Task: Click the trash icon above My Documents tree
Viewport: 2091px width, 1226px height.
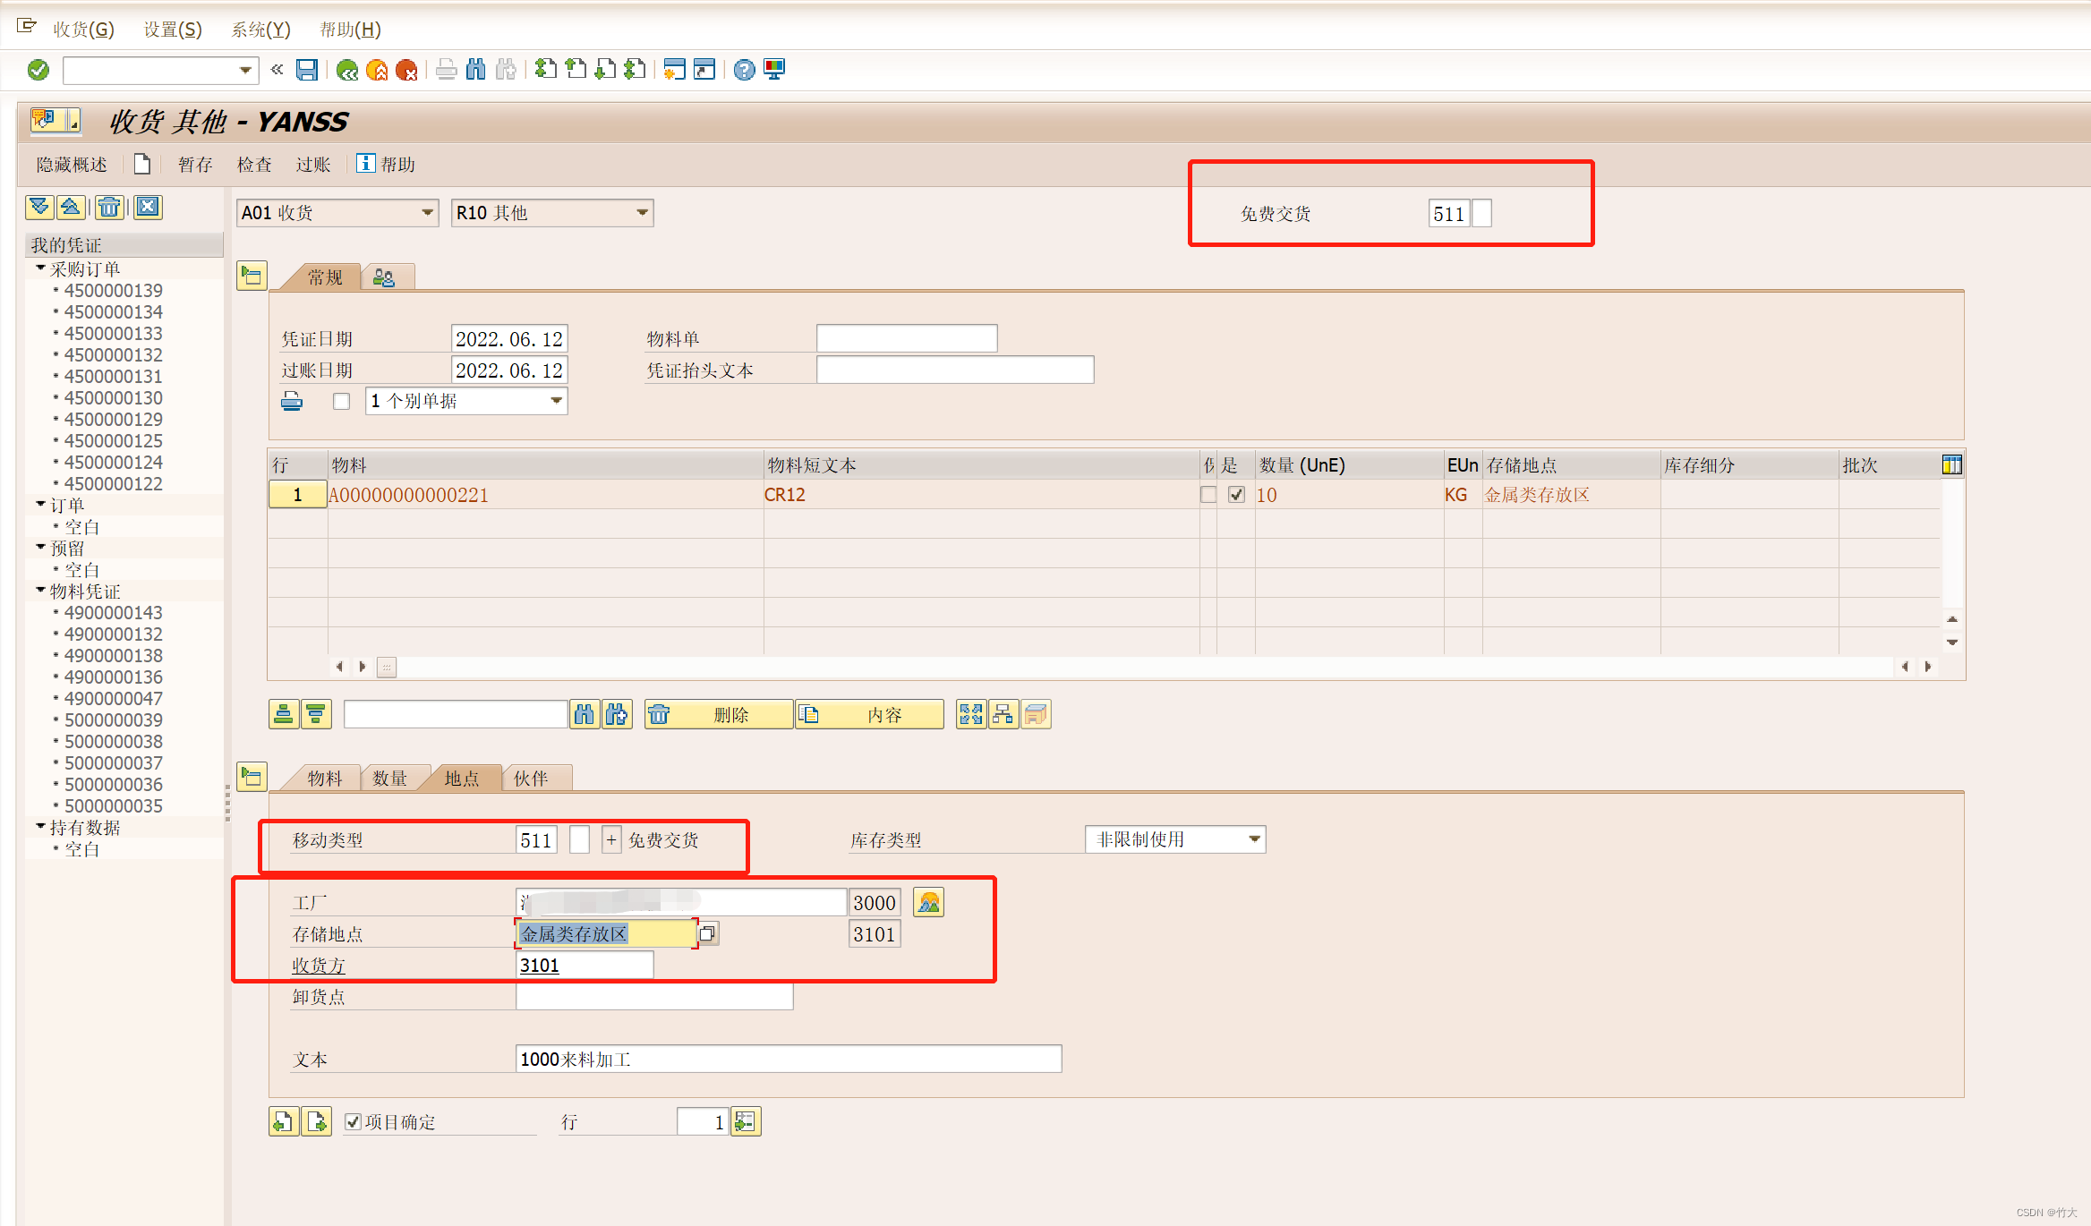Action: [109, 208]
